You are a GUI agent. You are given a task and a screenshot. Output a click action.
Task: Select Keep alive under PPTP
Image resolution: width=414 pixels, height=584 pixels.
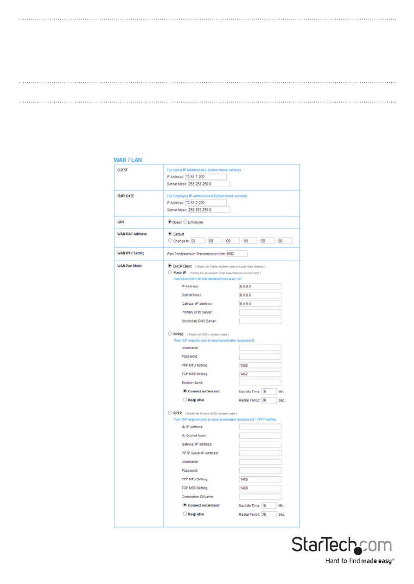[x=185, y=514]
